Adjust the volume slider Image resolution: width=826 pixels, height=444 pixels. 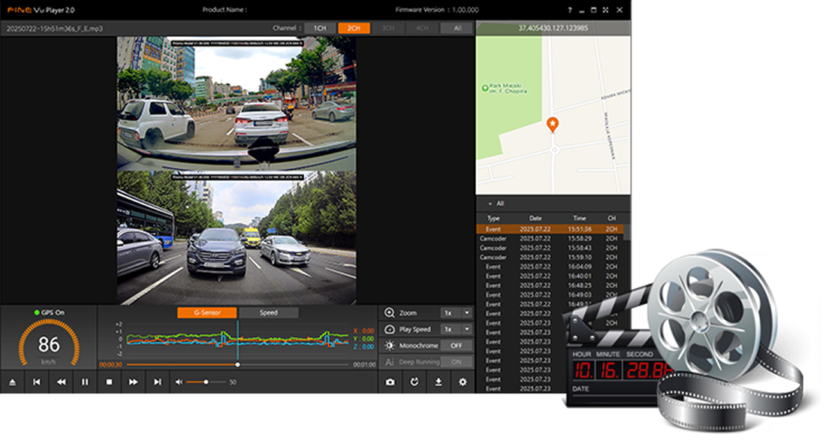(206, 382)
